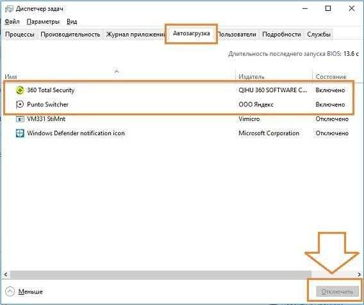Click the Отключить button

point(337,292)
